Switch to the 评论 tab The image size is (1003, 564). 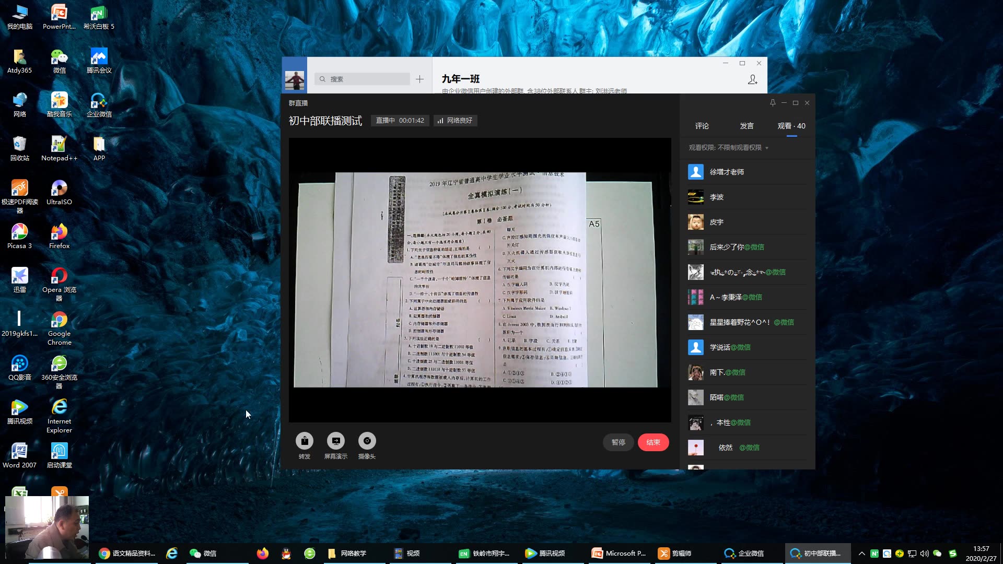tap(702, 126)
